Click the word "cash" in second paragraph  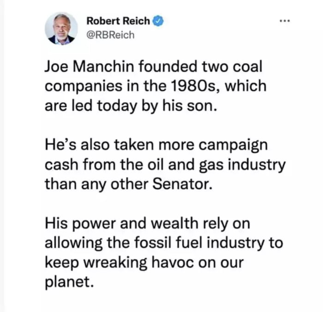point(59,165)
